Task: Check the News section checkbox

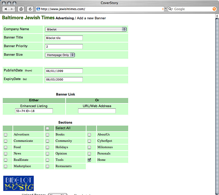Action: point(5,153)
